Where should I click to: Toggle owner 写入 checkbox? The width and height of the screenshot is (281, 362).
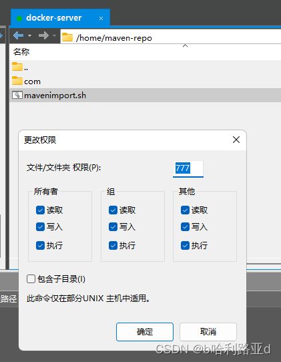click(x=40, y=226)
